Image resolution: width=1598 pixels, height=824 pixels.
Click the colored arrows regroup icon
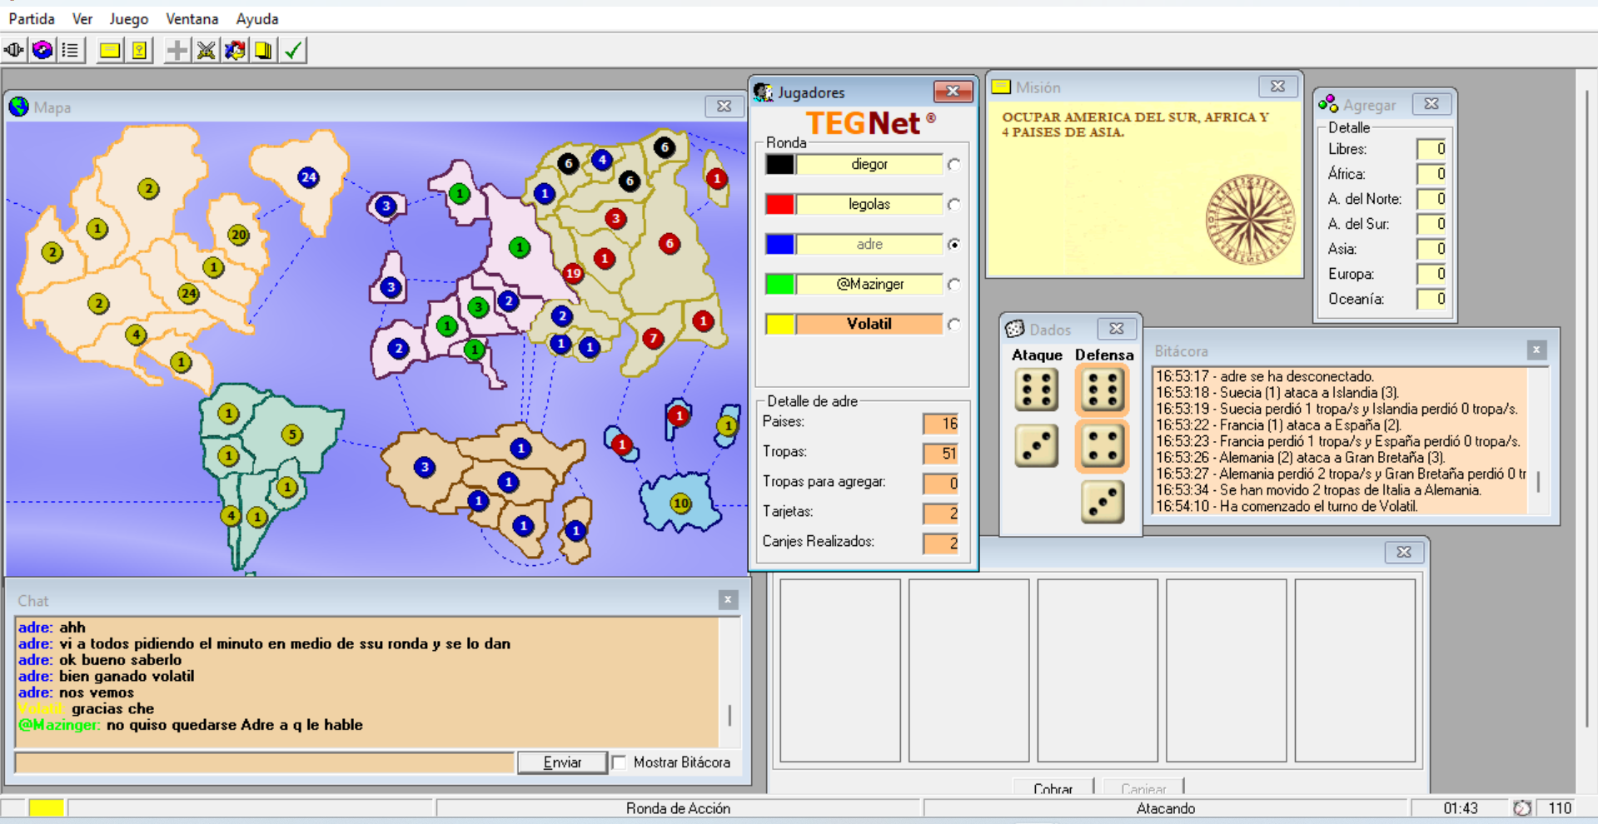coord(235,51)
